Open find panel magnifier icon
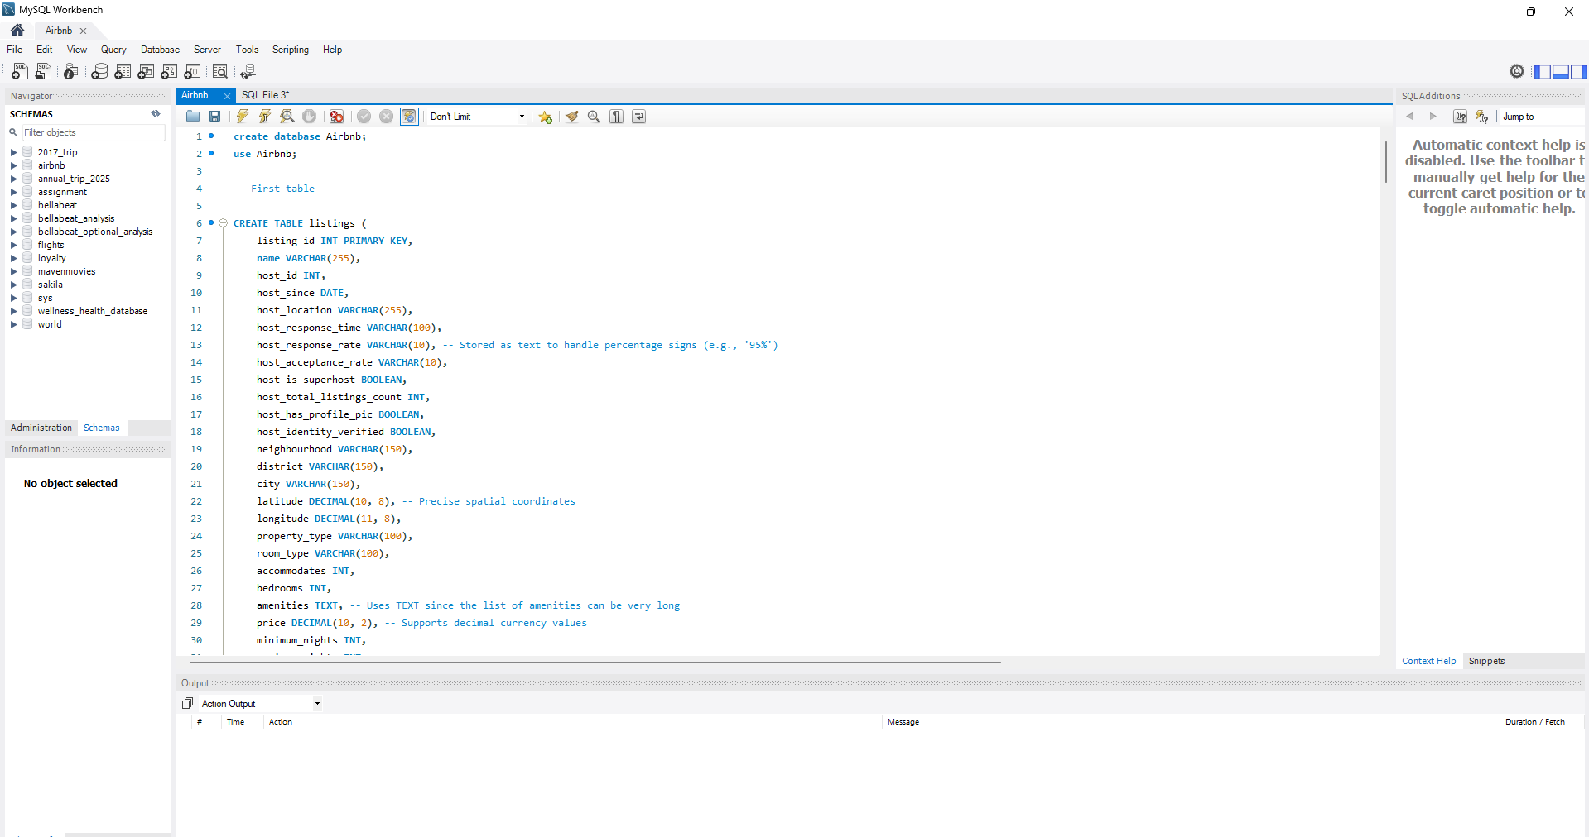Image resolution: width=1589 pixels, height=837 pixels. (x=594, y=117)
